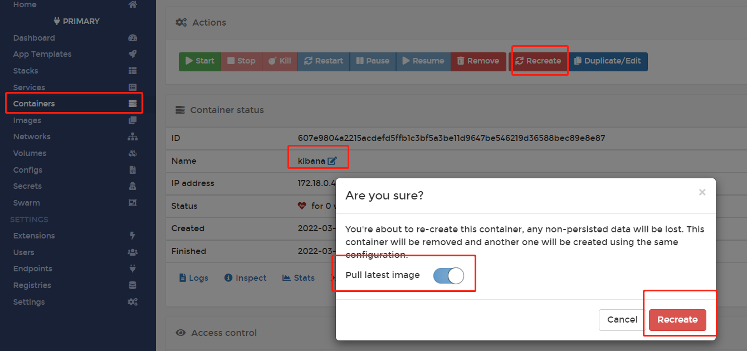Click the App Templates rocket icon

[132, 54]
